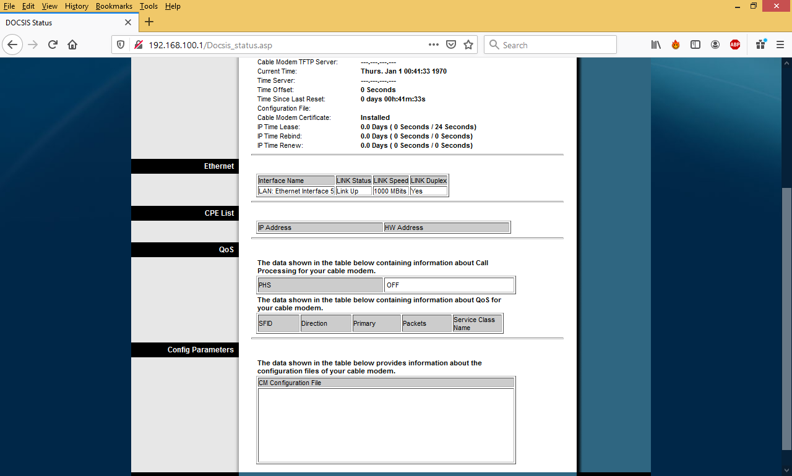Click the IP Time Renew value
The height and width of the screenshot is (476, 792).
pos(416,145)
